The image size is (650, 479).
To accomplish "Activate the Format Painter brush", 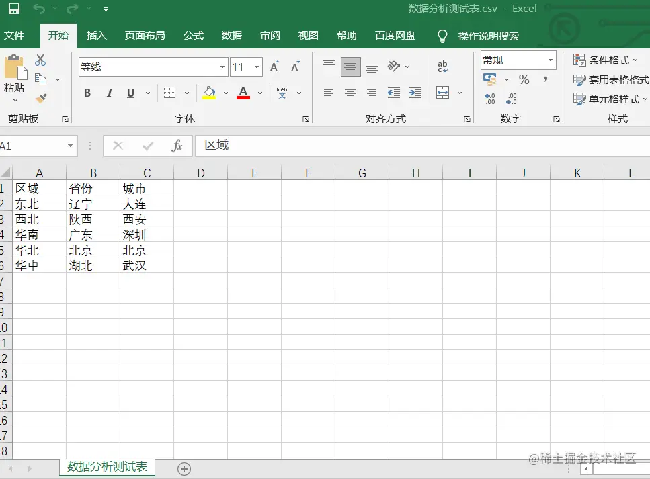I will [x=41, y=98].
